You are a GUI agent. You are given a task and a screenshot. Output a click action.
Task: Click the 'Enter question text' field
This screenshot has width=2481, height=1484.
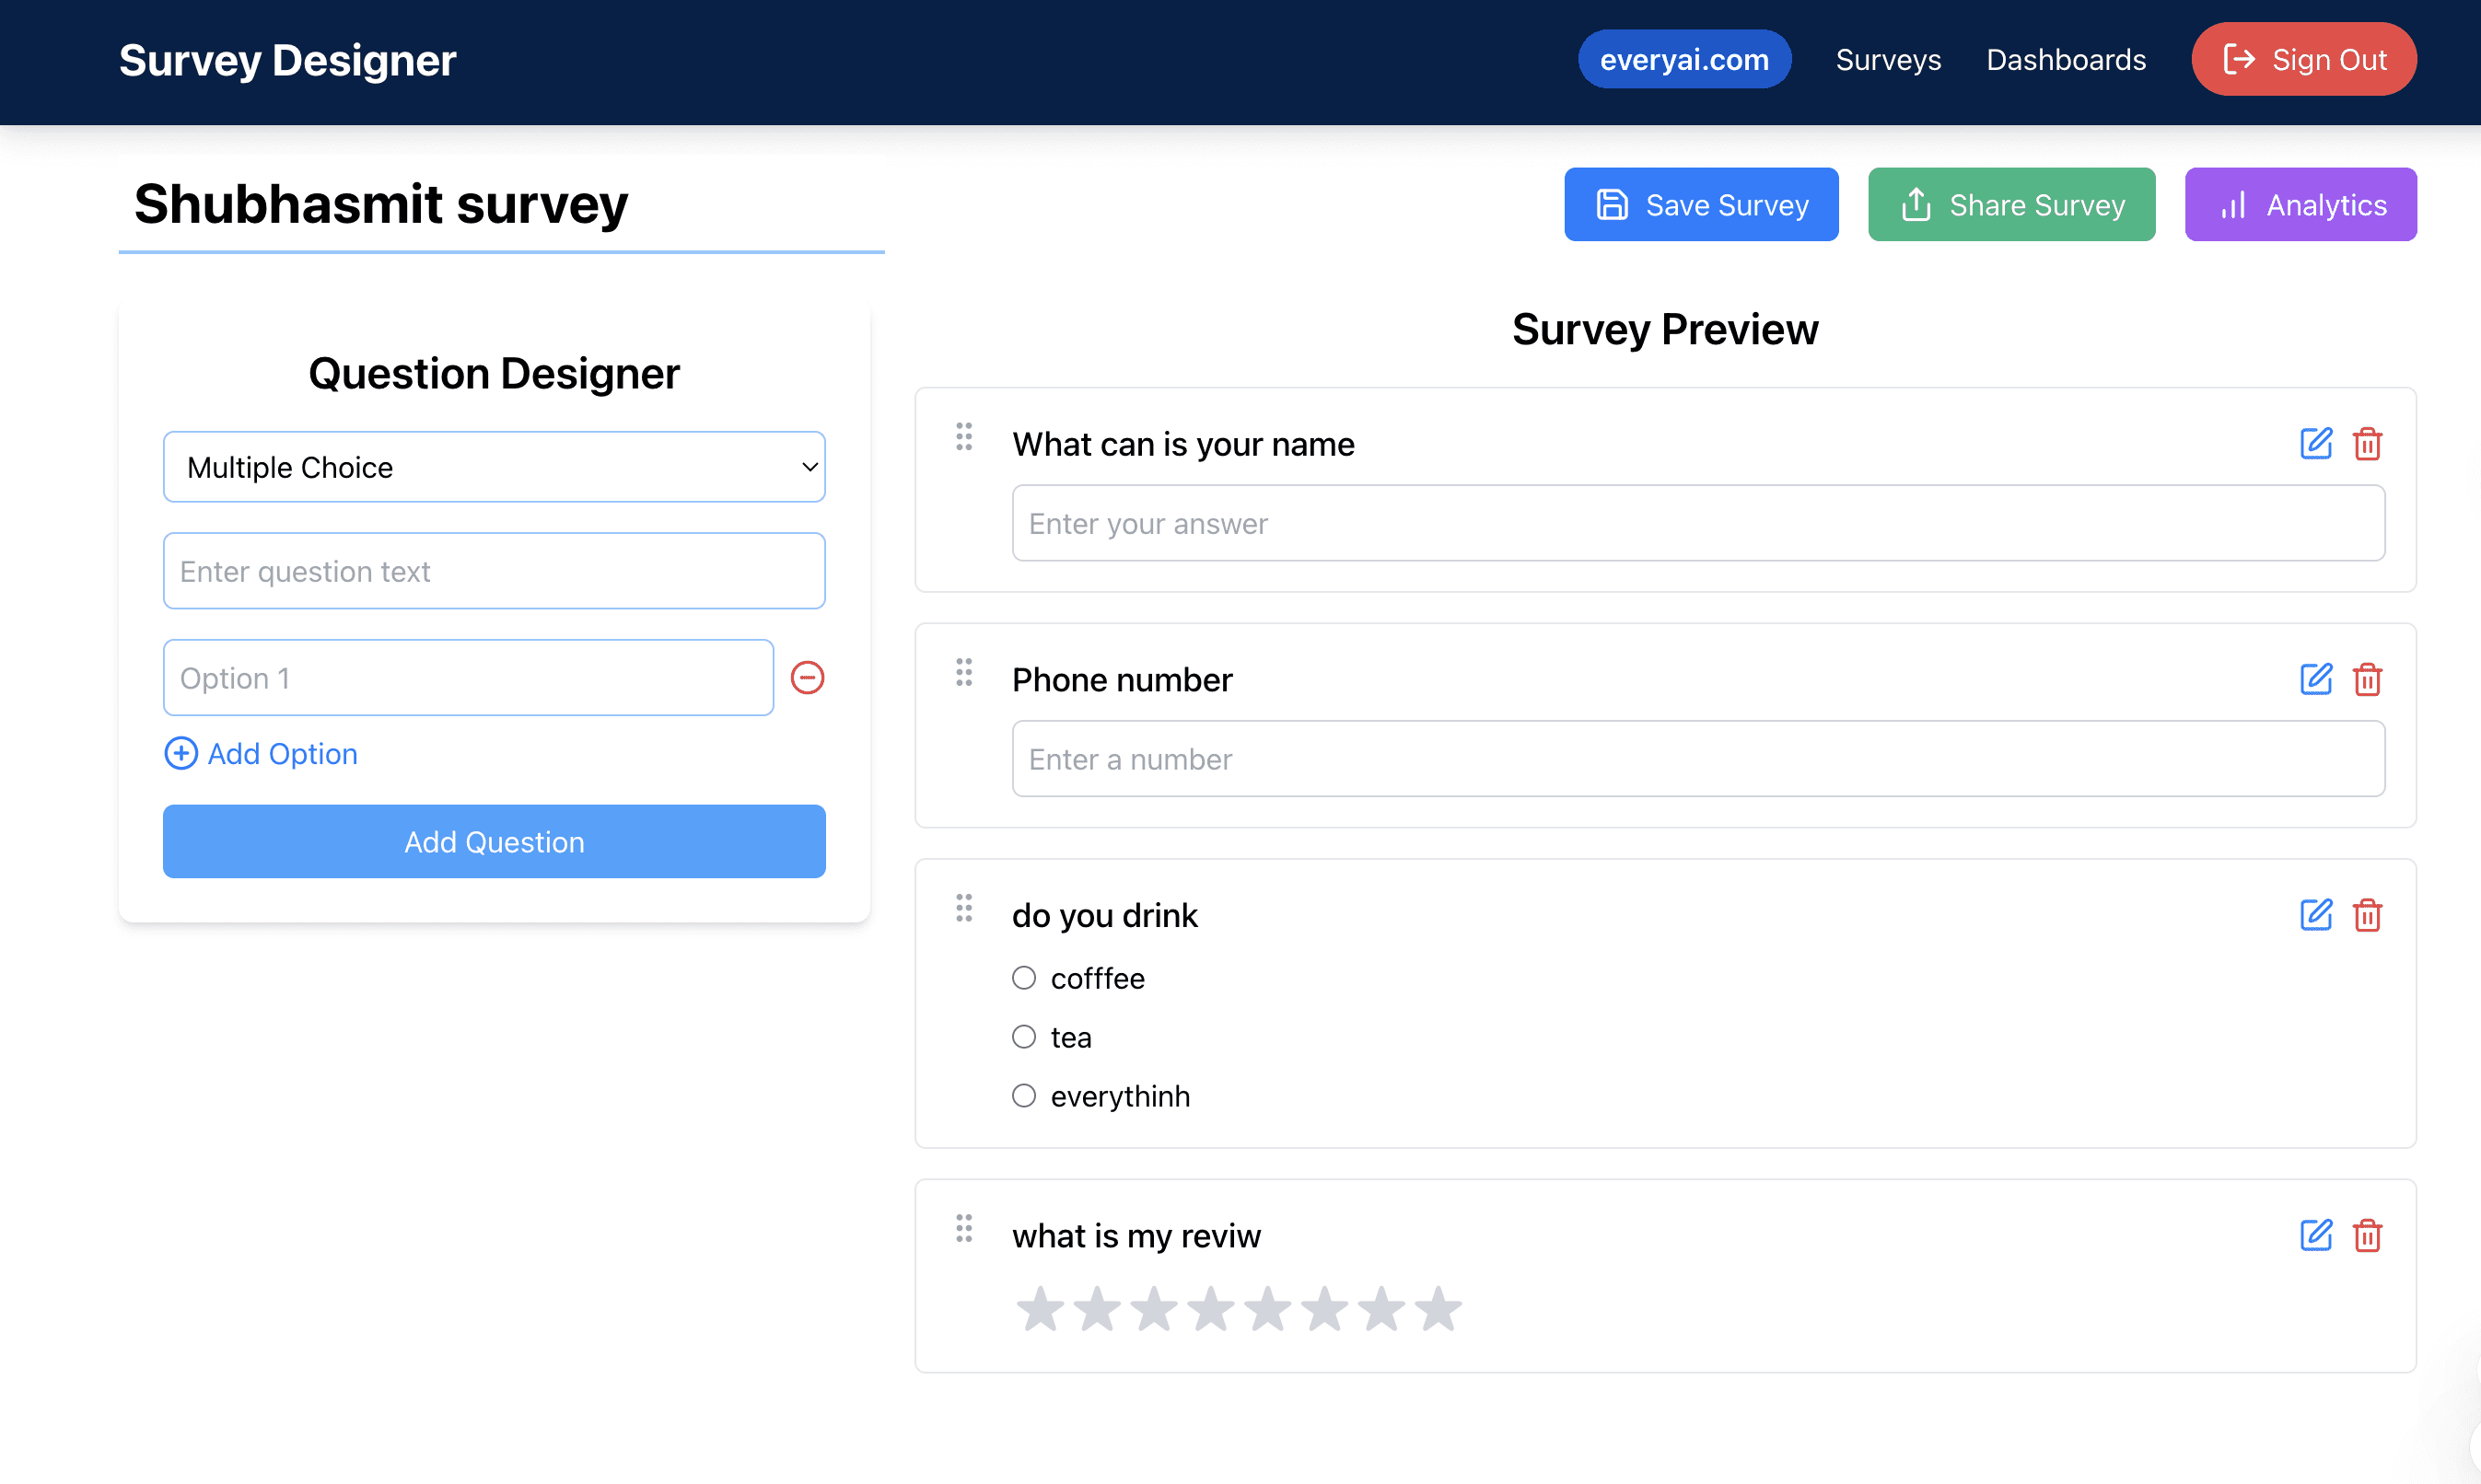tap(495, 571)
